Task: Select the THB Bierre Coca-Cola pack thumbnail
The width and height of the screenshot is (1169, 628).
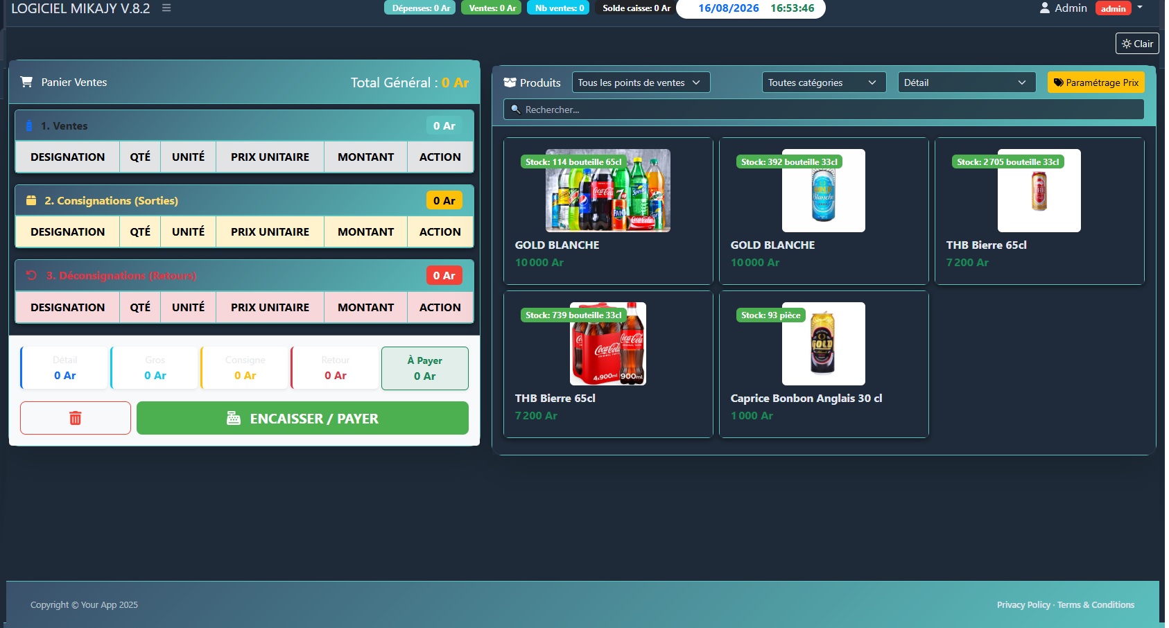Action: coord(608,344)
